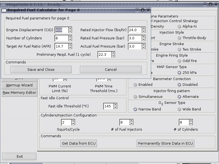Click # of Cylinders field in configuration
The height and width of the screenshot is (164, 219).
[x=184, y=122]
